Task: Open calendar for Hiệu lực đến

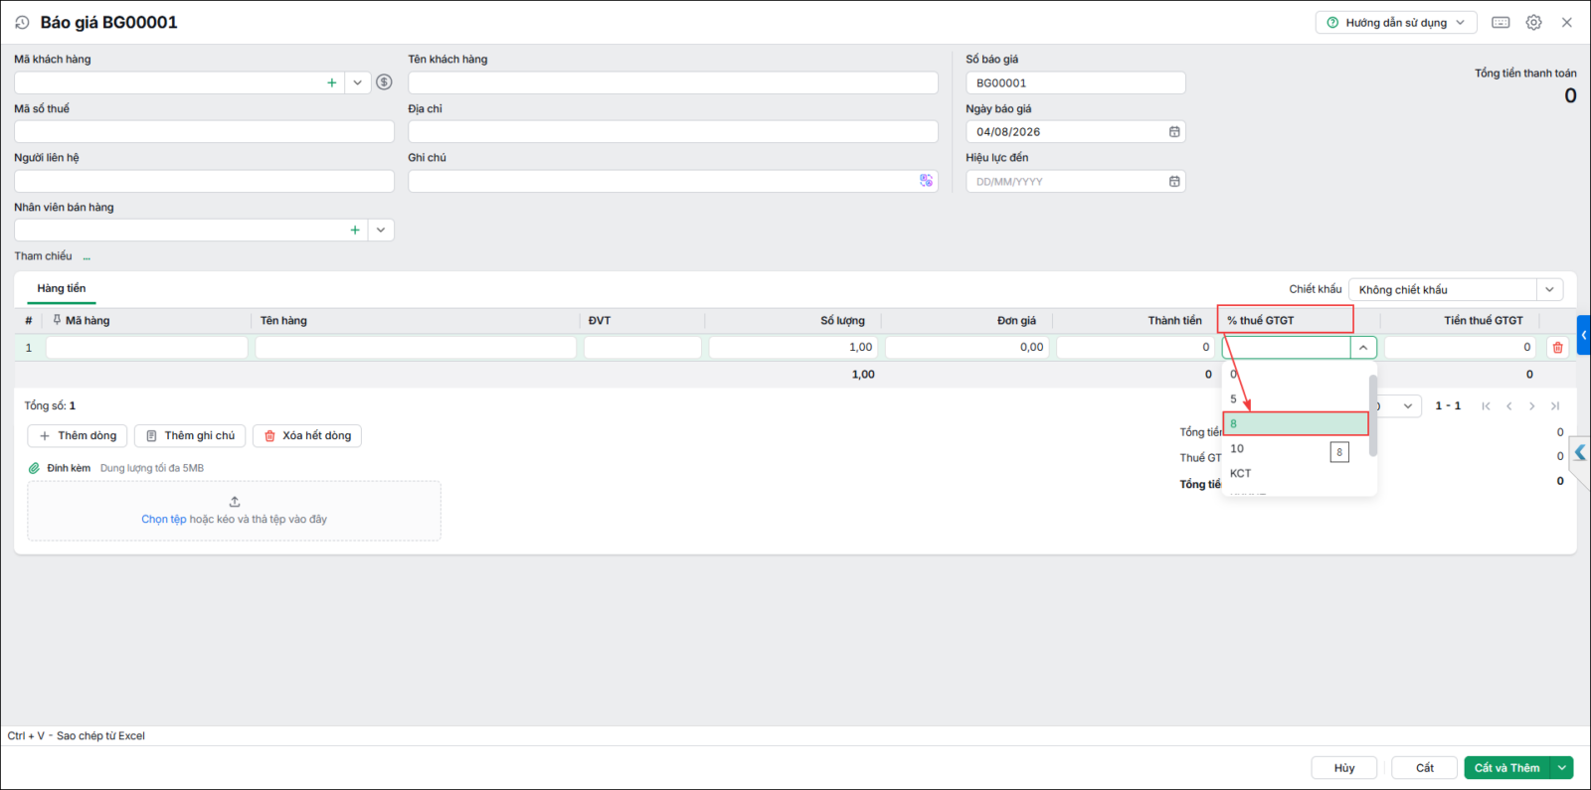Action: click(1174, 181)
